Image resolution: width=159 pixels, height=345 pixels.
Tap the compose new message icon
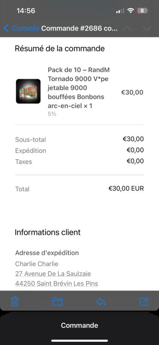[144, 301]
